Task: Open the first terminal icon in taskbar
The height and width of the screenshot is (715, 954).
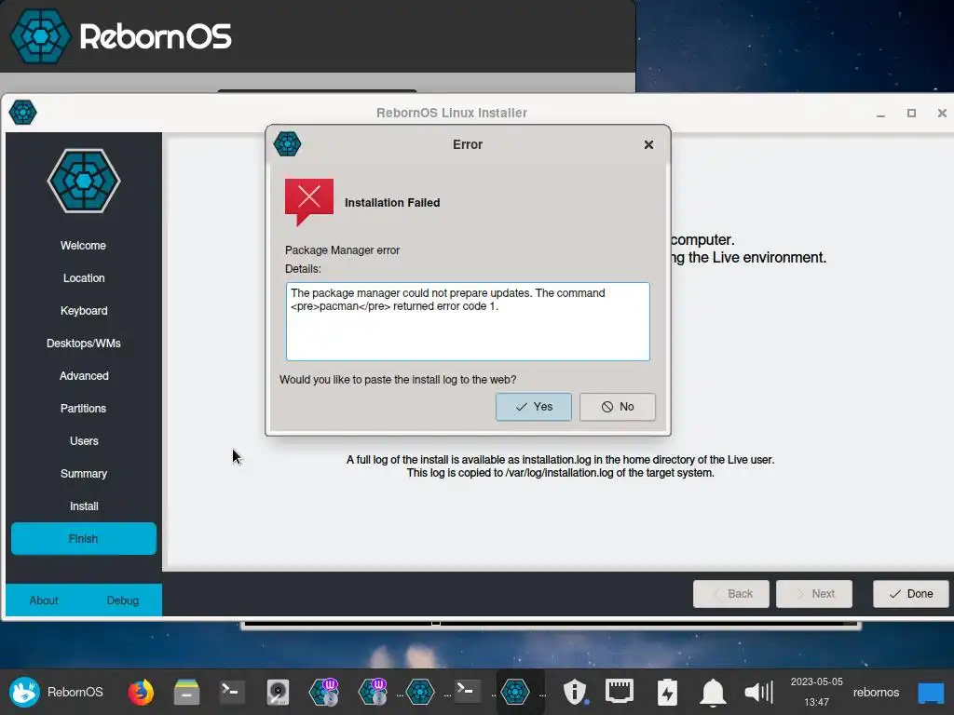Action: [232, 692]
